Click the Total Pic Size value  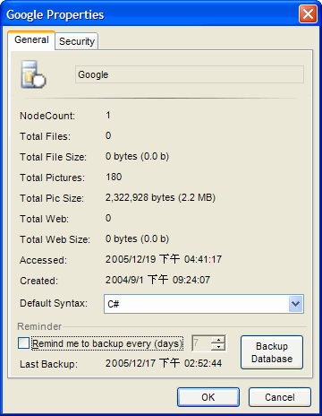click(160, 197)
